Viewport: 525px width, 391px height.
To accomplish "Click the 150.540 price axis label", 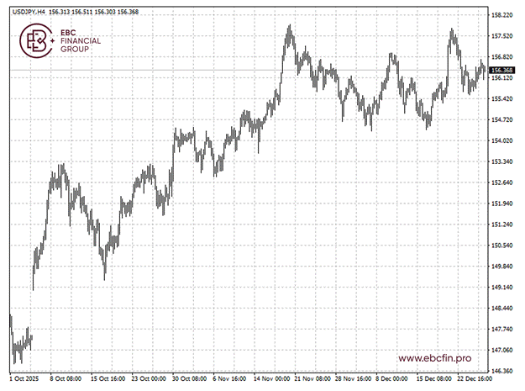I will 501,246.
